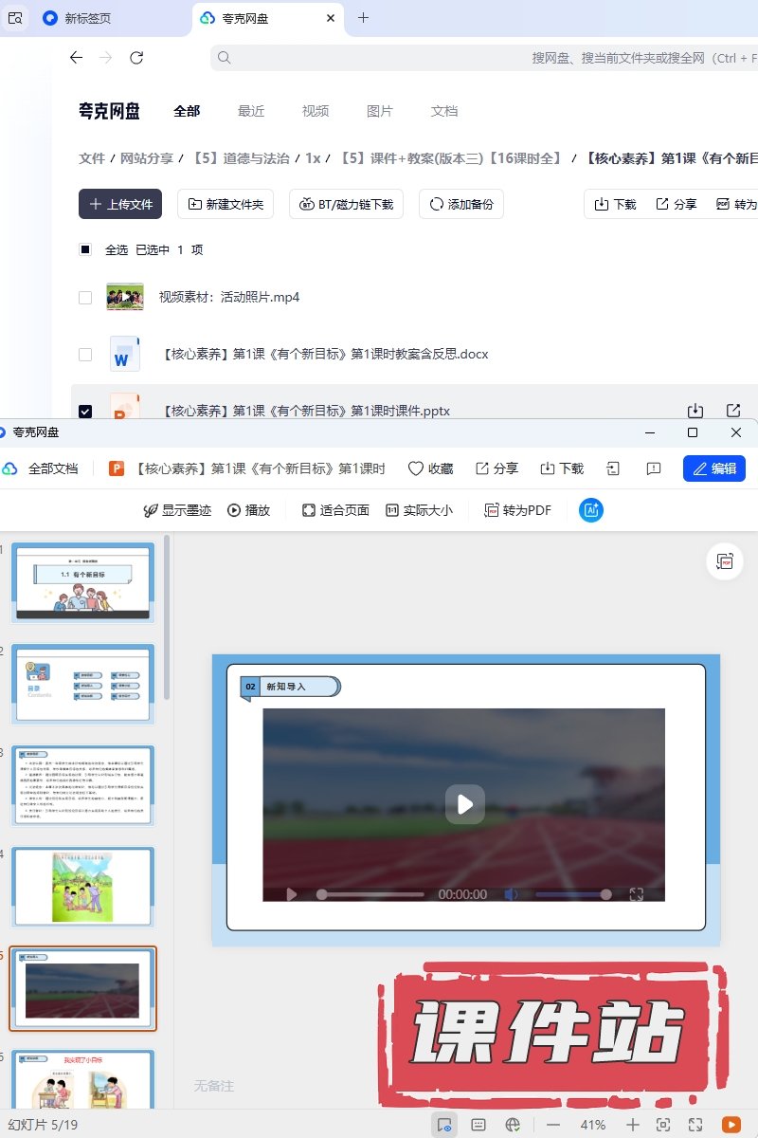The image size is (758, 1138).
Task: Select slide 4 thumbnail with cartoon children
Action: point(82,887)
